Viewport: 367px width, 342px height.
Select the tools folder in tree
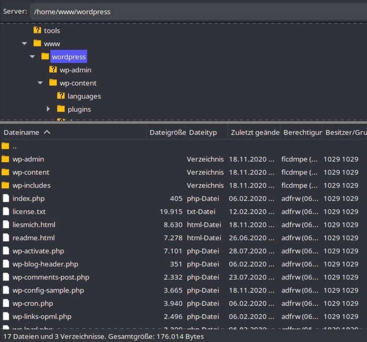coord(52,31)
